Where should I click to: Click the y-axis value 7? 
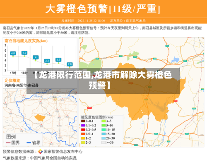pos(5,45)
